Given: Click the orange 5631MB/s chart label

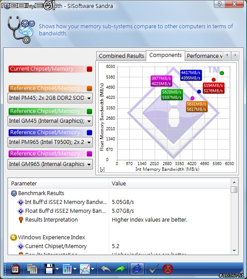Looking at the screenshot, I should coord(197,106).
